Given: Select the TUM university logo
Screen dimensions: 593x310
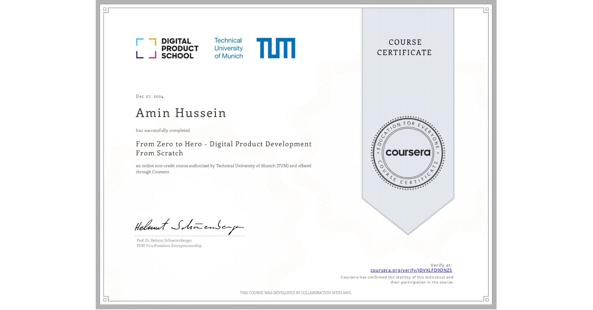Looking at the screenshot, I should (276, 48).
